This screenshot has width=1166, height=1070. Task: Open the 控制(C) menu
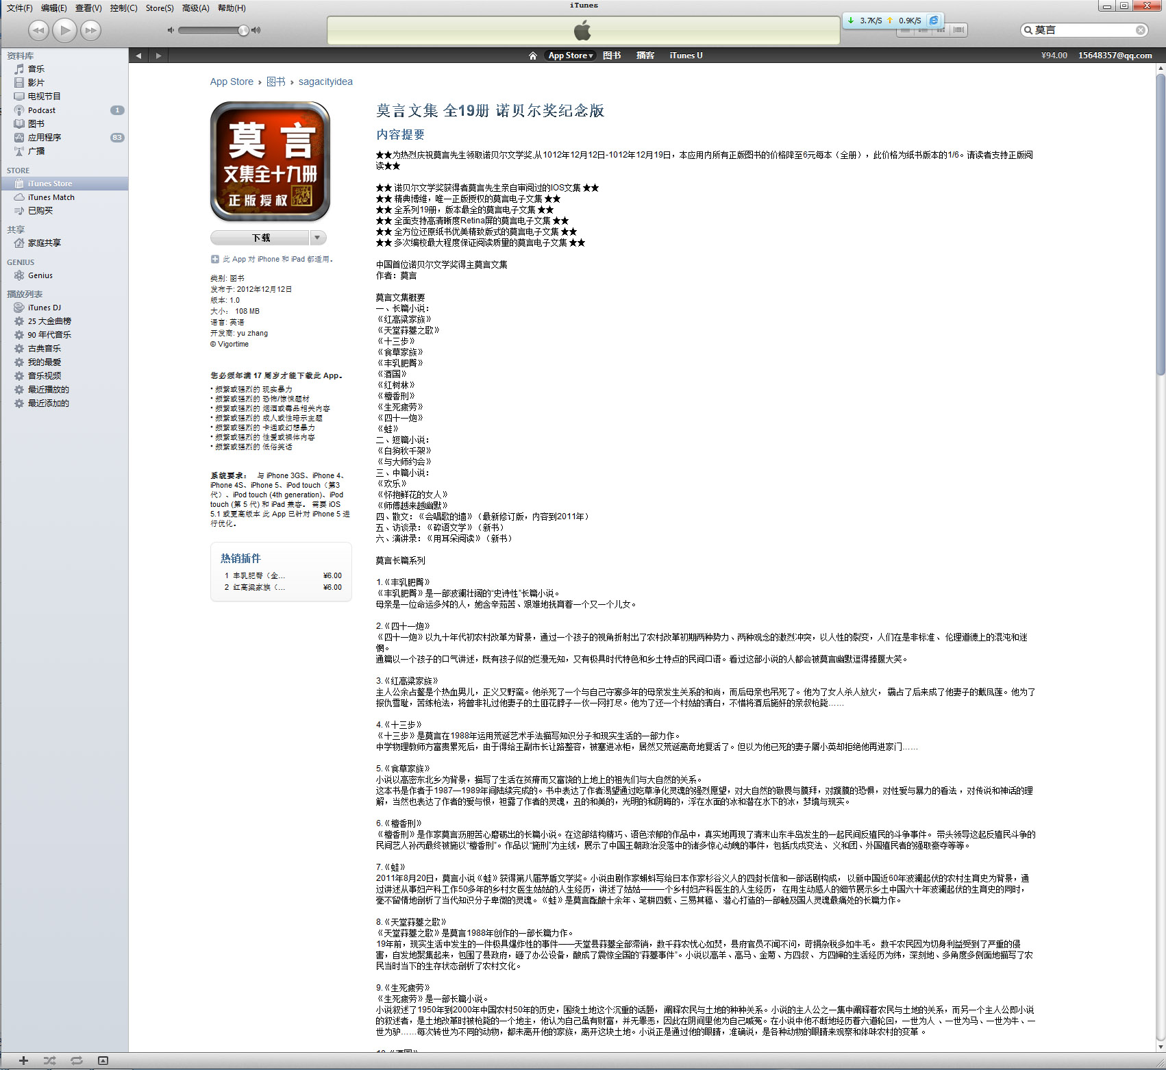(x=123, y=8)
